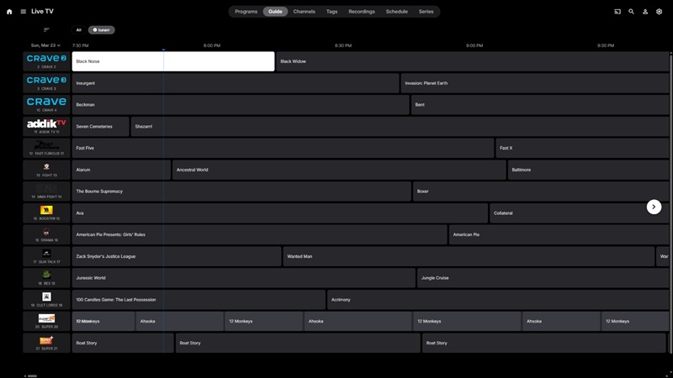The width and height of the screenshot is (673, 378).
Task: Open the Ancestral World program
Action: pyautogui.click(x=339, y=170)
